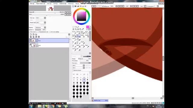The width and height of the screenshot is (193, 108).
Task: Hide the bottom layer Слой1
Action: tap(30, 44)
